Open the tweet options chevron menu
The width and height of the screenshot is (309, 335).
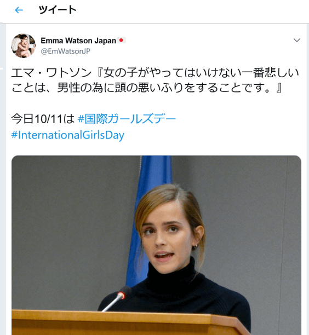[296, 40]
